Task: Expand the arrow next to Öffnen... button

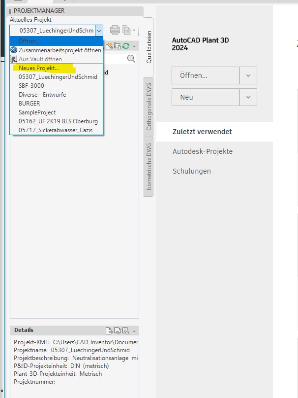Action: [x=248, y=75]
